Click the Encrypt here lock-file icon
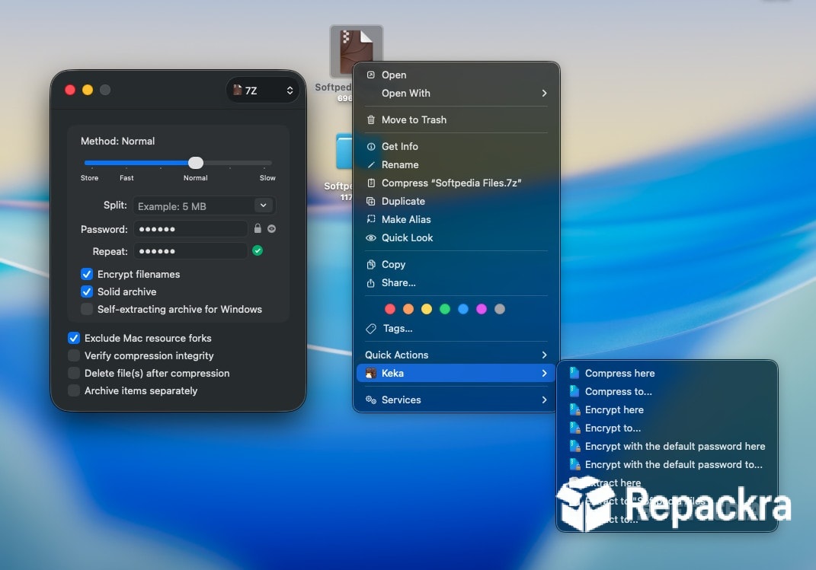Screen dimensions: 816x570 pyautogui.click(x=574, y=409)
